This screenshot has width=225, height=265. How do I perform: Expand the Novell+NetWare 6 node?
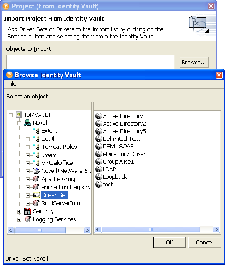28,171
